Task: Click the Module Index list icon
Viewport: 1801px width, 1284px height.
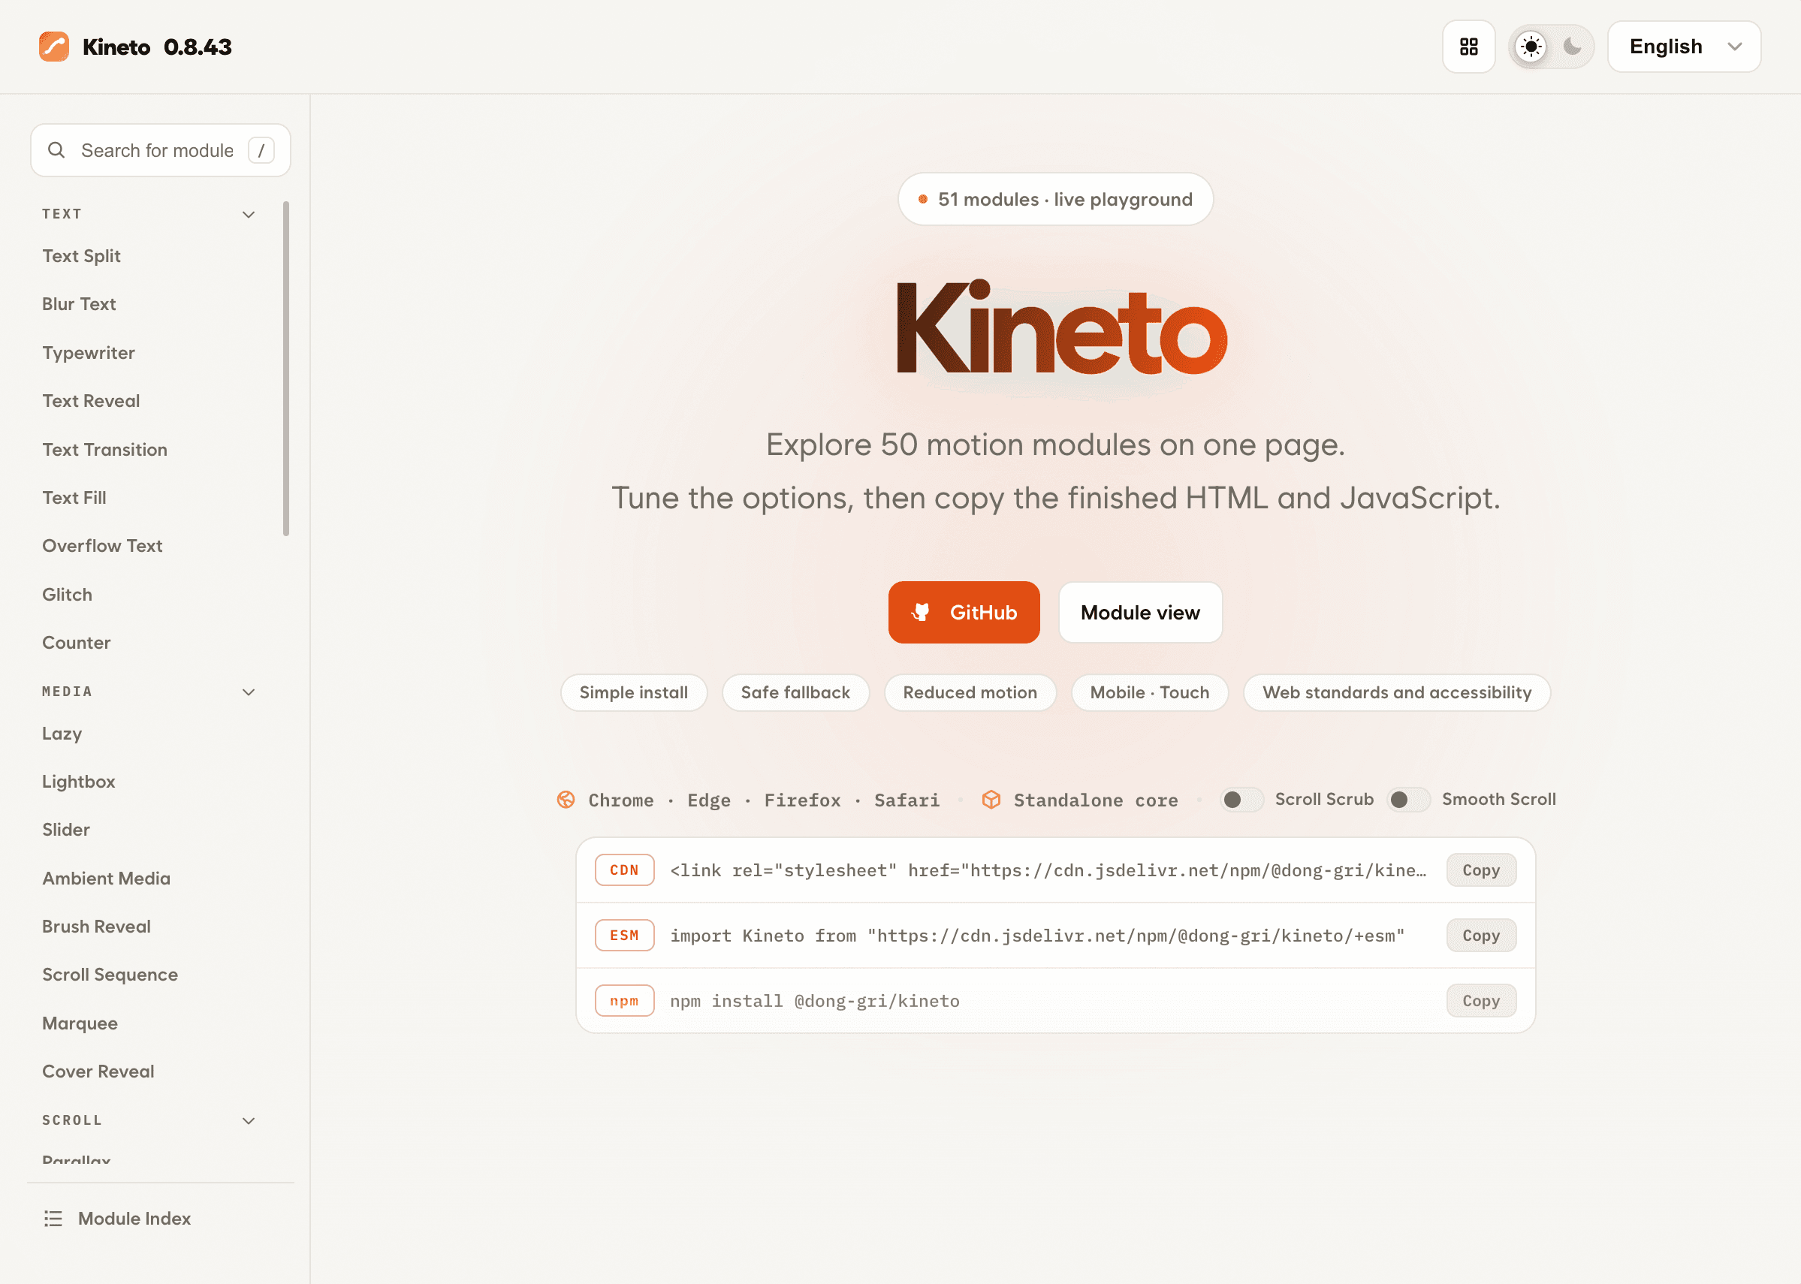Action: point(53,1219)
